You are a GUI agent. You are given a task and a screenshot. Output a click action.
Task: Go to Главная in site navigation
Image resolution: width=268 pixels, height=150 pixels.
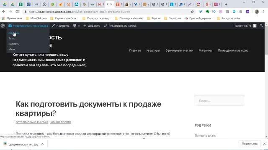(x=135, y=50)
